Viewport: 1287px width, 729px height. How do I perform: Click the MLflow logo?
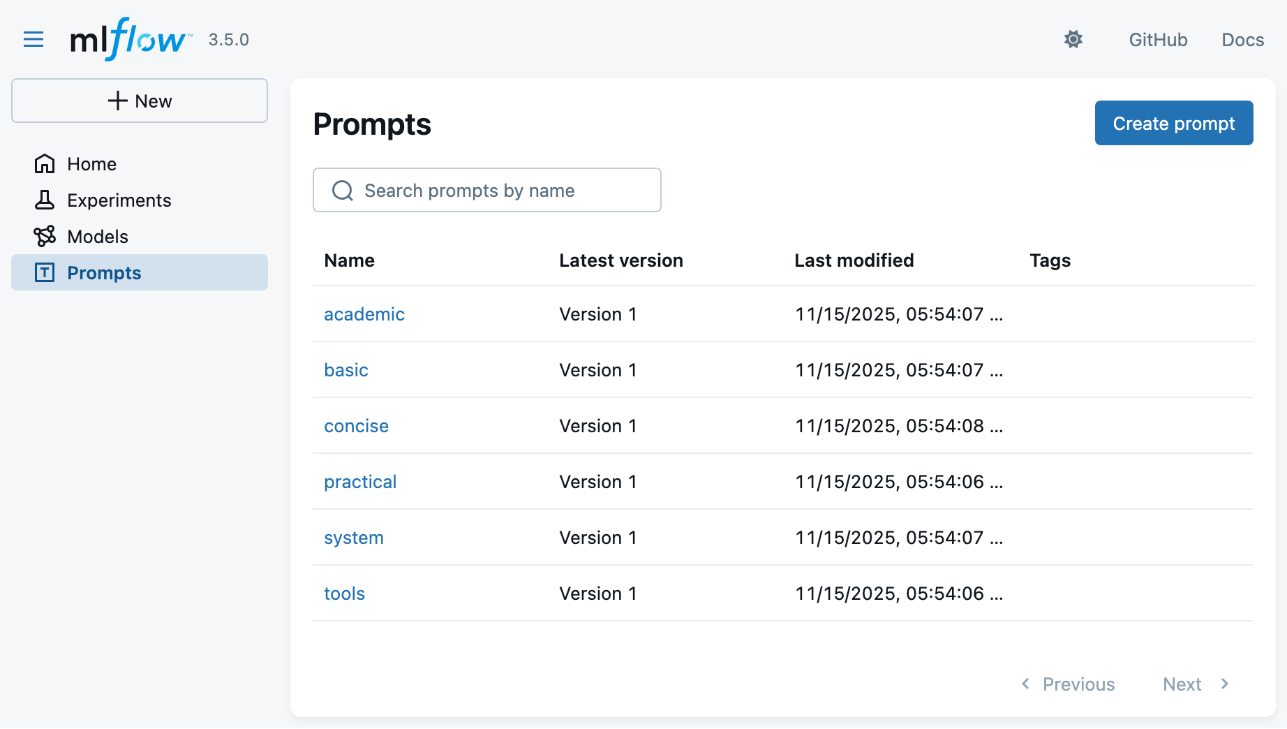(130, 40)
